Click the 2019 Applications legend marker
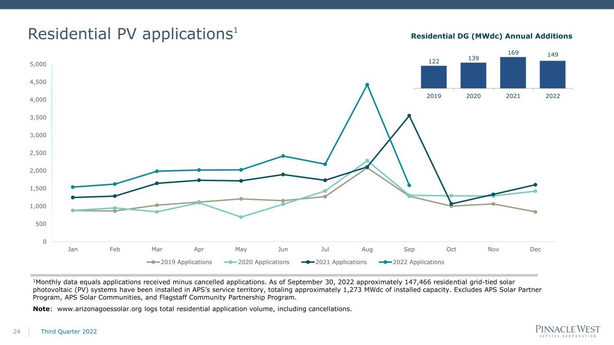This screenshot has width=614, height=345. point(154,262)
